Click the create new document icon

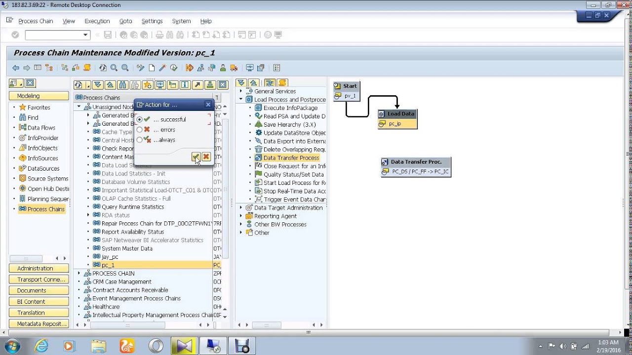pos(152,68)
